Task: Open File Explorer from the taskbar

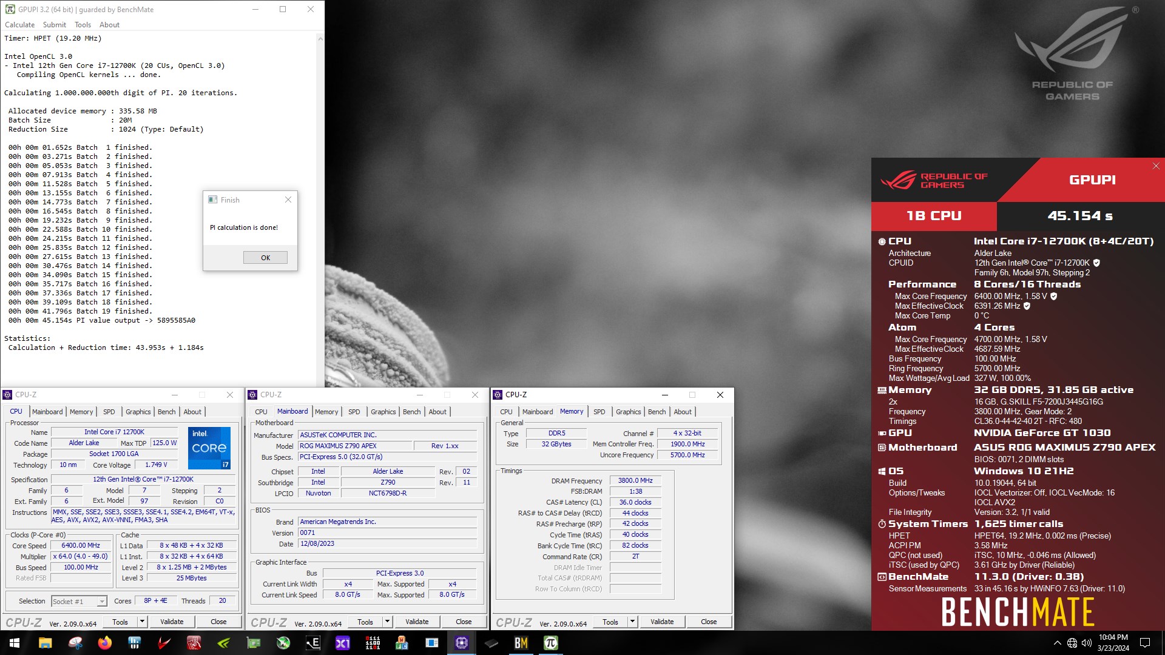Action: [x=46, y=643]
